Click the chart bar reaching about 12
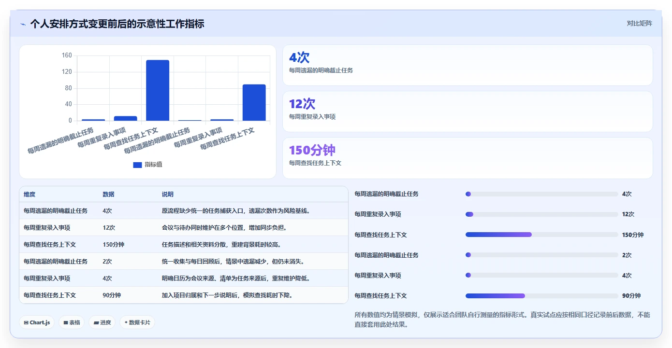 (126, 118)
